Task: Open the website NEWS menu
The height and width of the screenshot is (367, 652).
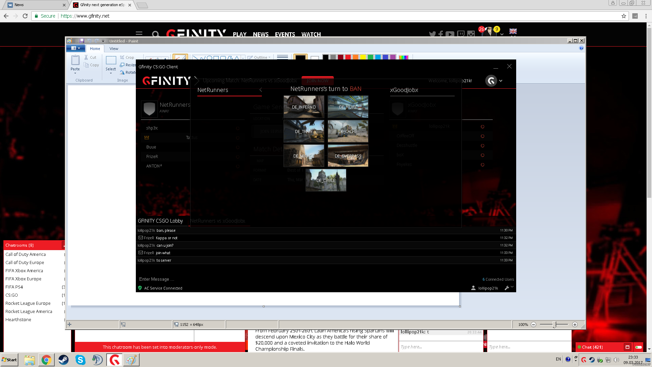Action: (x=260, y=34)
